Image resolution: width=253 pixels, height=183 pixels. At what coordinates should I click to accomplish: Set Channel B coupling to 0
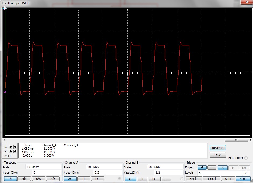(142, 179)
